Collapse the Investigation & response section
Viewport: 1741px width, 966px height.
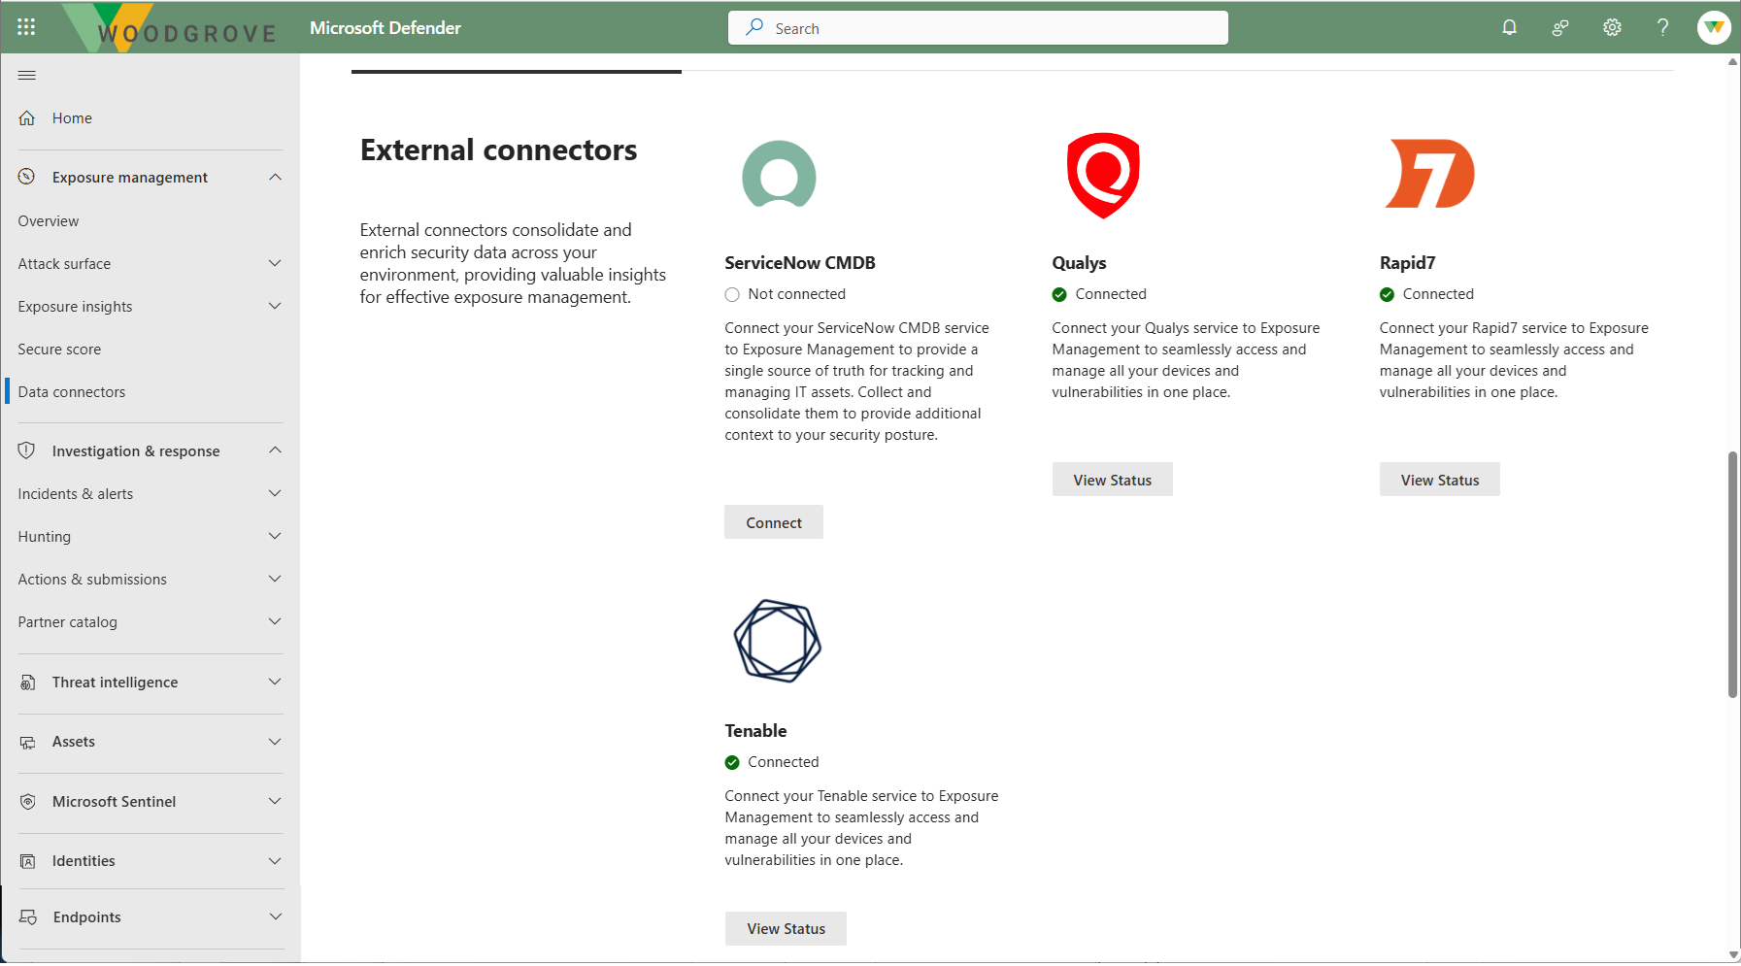coord(275,450)
